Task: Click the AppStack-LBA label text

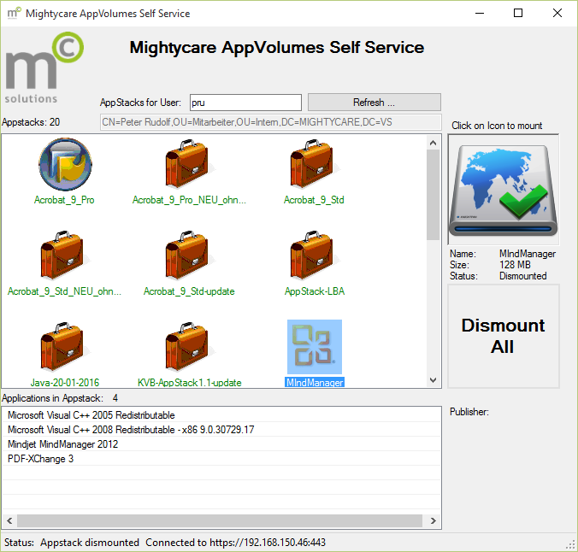Action: tap(315, 291)
